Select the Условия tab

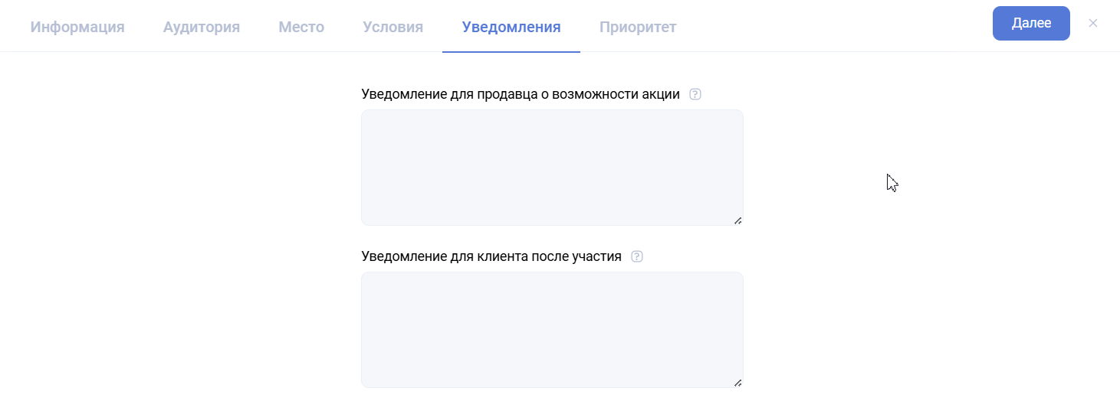[x=393, y=28]
